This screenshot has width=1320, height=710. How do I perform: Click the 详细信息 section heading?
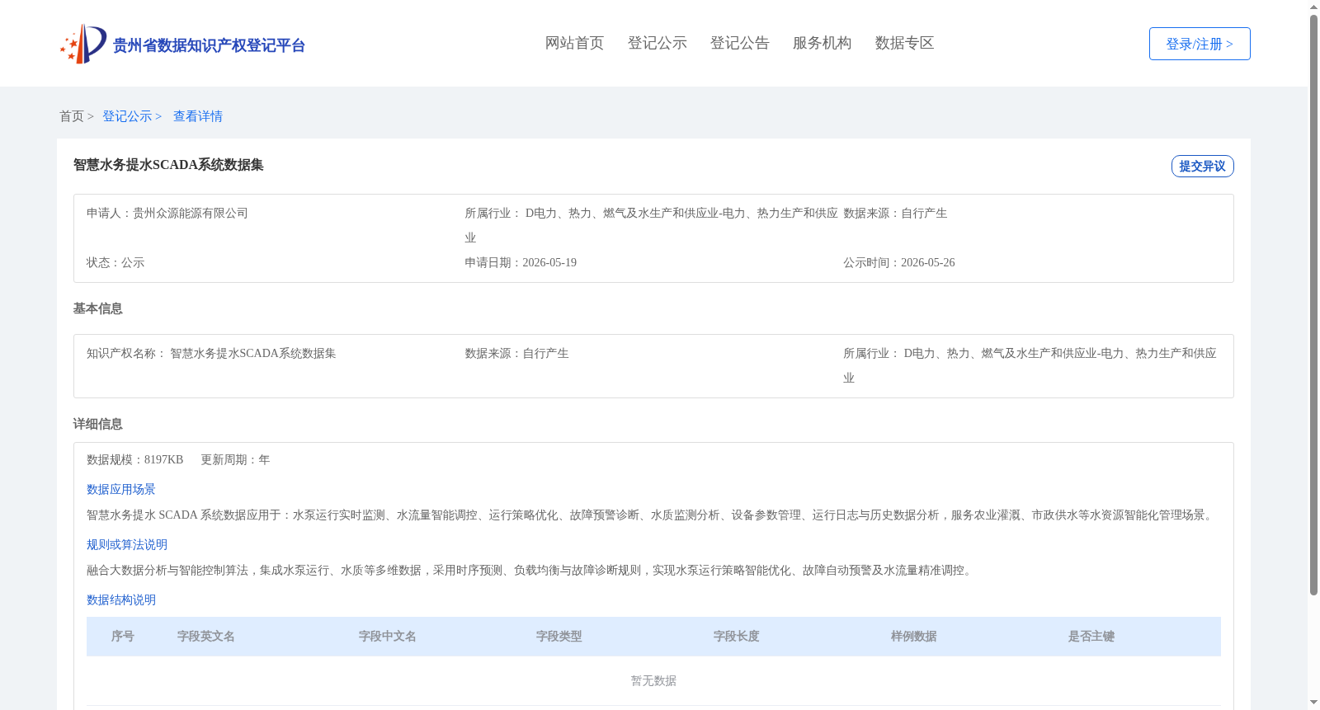pyautogui.click(x=97, y=424)
